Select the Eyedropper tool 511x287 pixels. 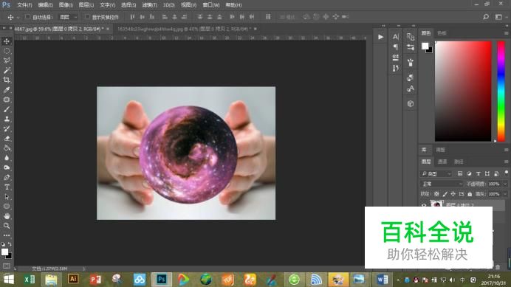tap(7, 90)
